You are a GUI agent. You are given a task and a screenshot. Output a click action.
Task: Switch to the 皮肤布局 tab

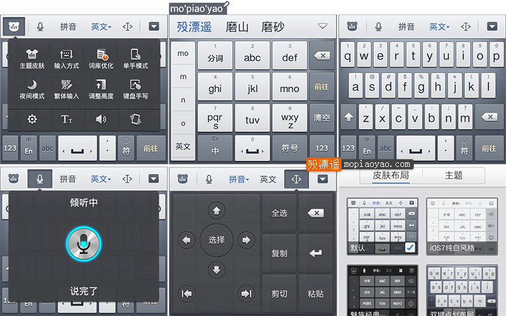coord(391,176)
